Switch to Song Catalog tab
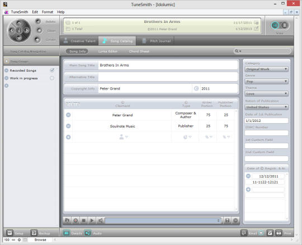 pyautogui.click(x=117, y=41)
